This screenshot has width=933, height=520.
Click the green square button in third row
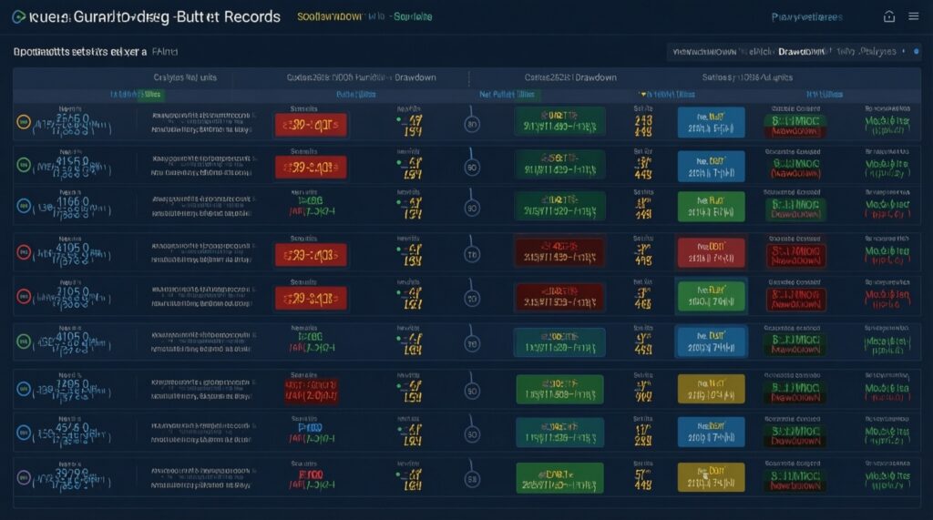[x=711, y=207]
